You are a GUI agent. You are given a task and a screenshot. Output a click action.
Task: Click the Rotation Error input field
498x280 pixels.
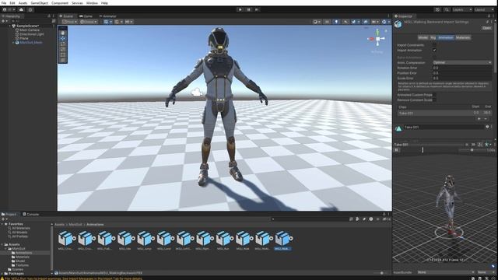(x=462, y=68)
